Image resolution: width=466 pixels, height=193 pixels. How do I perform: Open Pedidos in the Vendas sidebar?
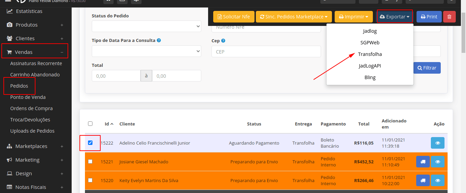click(19, 86)
